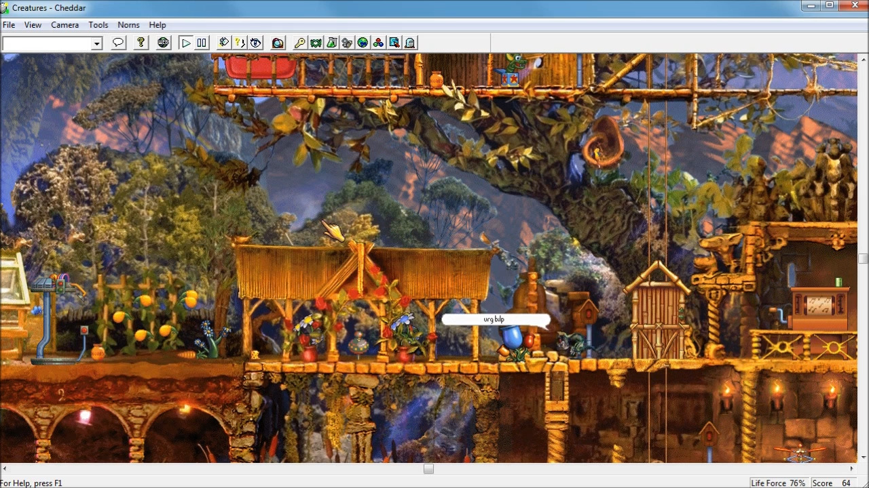Click the Life Force 76% status readout

click(777, 483)
